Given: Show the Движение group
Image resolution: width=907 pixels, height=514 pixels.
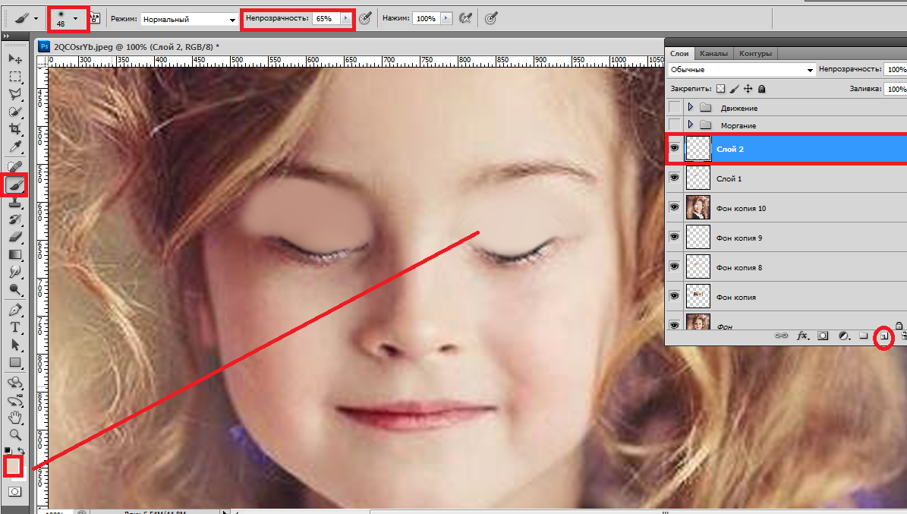Looking at the screenshot, I should click(x=675, y=107).
